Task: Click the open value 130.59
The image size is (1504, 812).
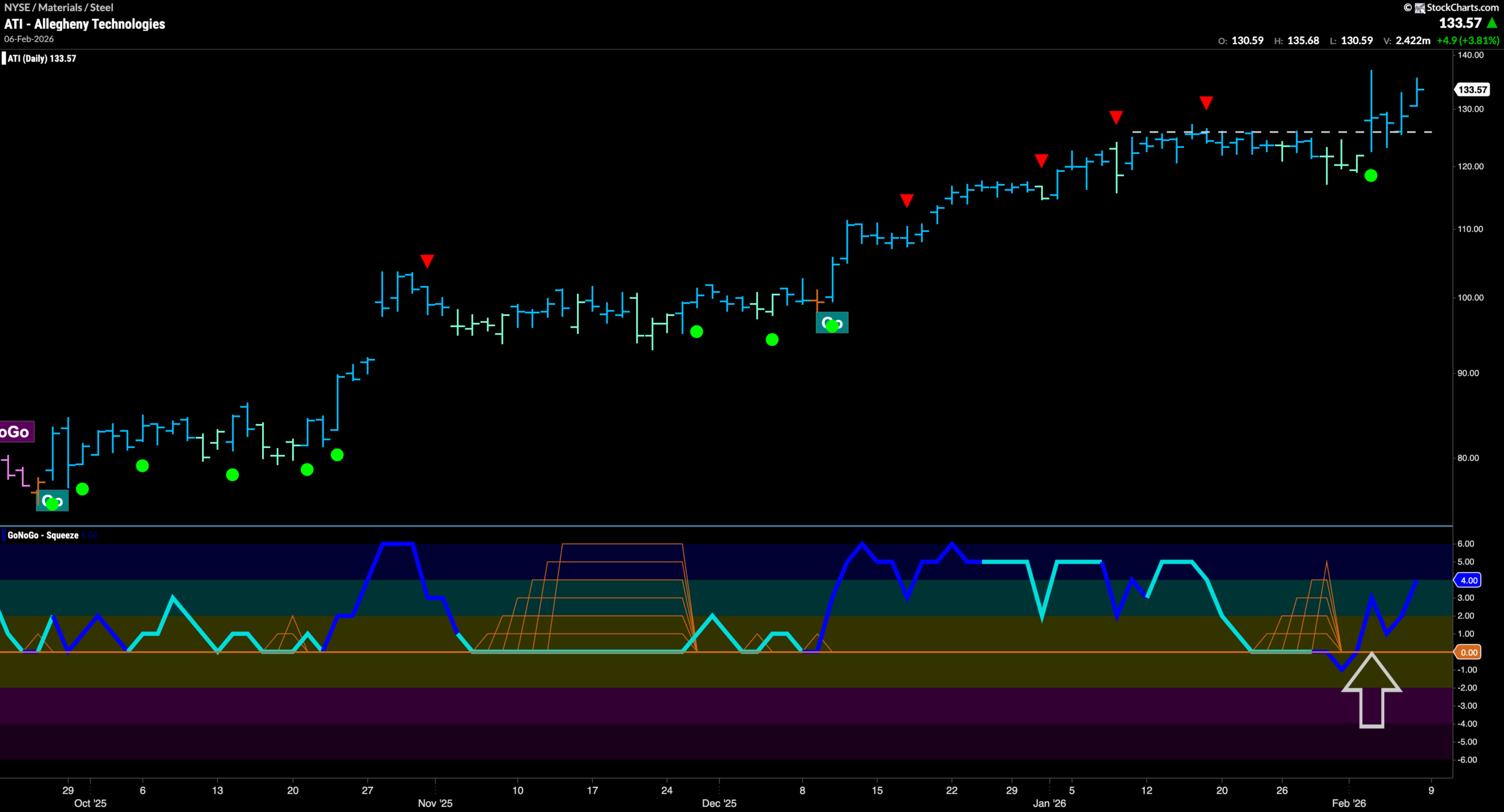Action: 1247,41
